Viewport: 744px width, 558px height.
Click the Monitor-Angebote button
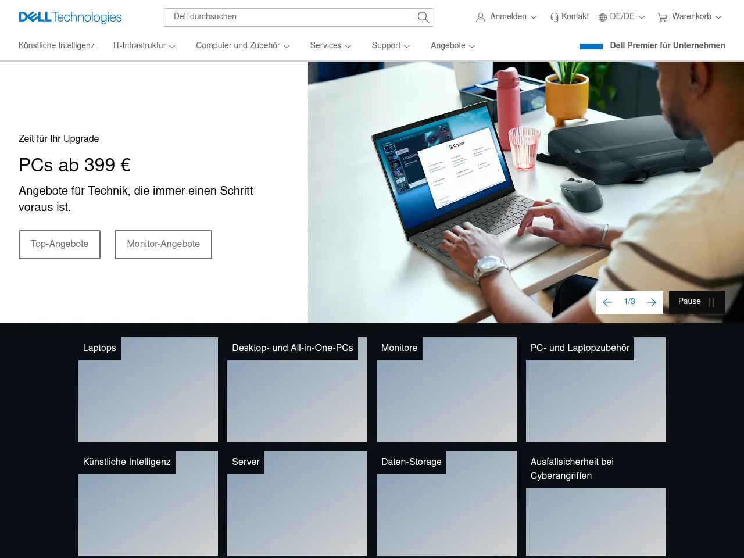tap(163, 244)
